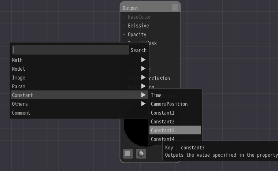
Task: Choose CameraPosition from the submenu
Action: (169, 104)
